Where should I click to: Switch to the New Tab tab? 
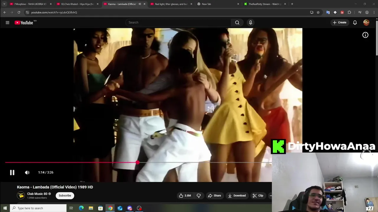[x=218, y=4]
